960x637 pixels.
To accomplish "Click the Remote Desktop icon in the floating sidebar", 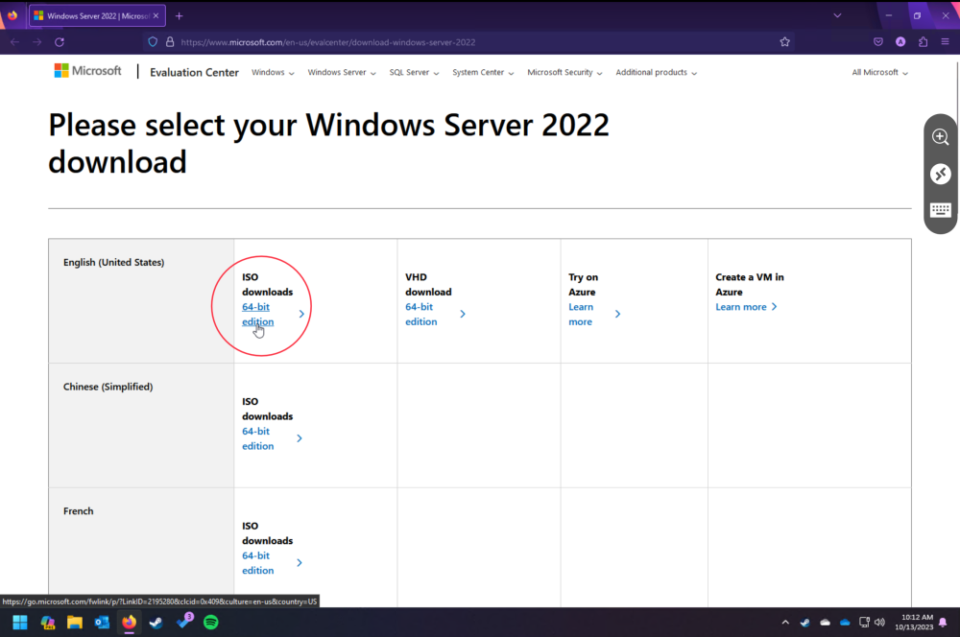I will 940,174.
